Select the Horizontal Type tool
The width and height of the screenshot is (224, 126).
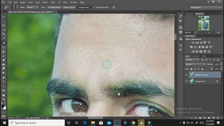(3, 82)
